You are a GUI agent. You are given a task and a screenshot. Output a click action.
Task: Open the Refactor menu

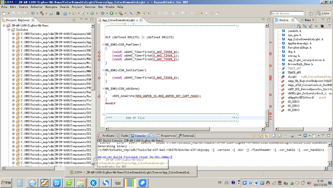tap(36, 7)
